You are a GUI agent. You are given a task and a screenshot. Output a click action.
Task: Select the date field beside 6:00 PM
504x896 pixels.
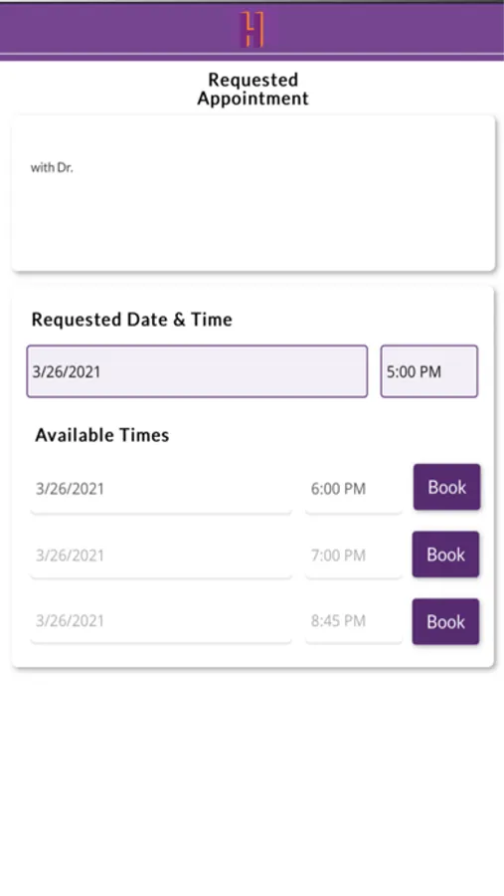161,489
